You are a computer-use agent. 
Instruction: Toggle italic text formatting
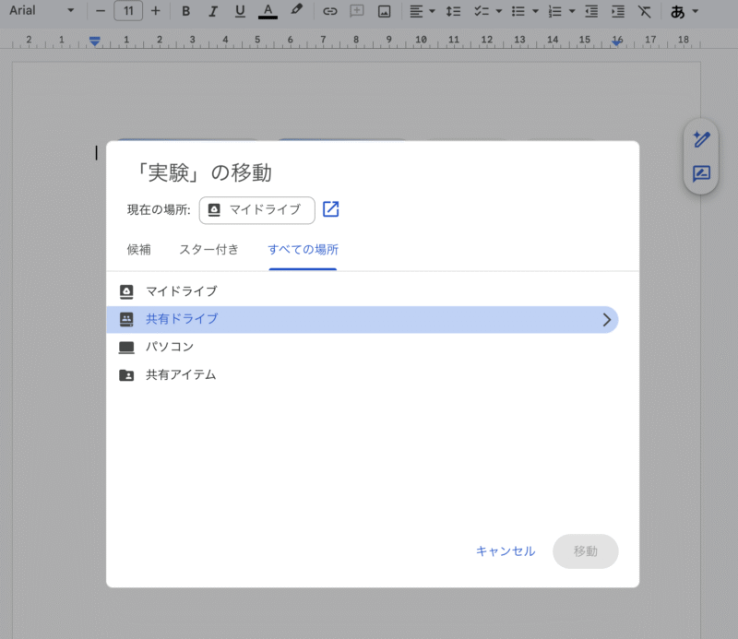point(213,11)
